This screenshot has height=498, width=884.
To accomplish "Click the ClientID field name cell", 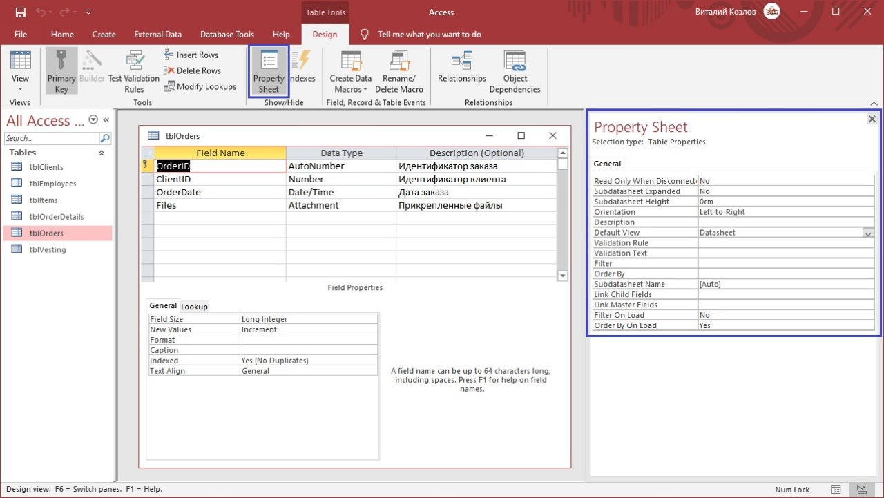I will tap(220, 179).
